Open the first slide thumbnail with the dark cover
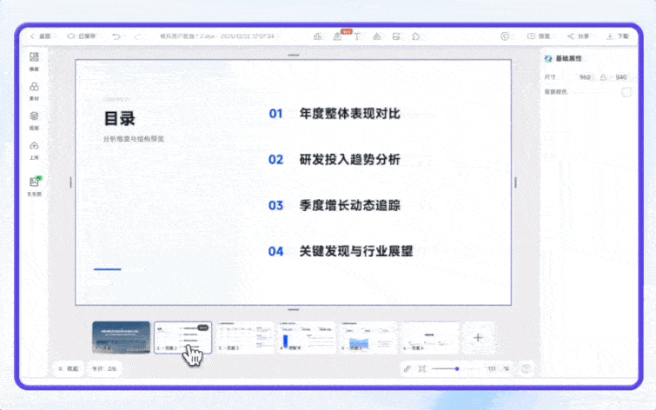The height and width of the screenshot is (410, 656). coord(121,337)
